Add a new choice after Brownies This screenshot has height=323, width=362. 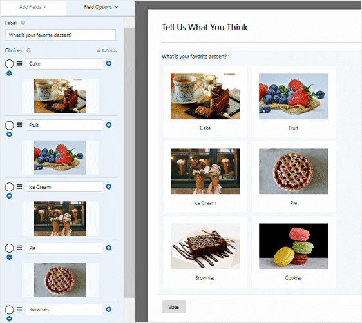[x=108, y=309]
